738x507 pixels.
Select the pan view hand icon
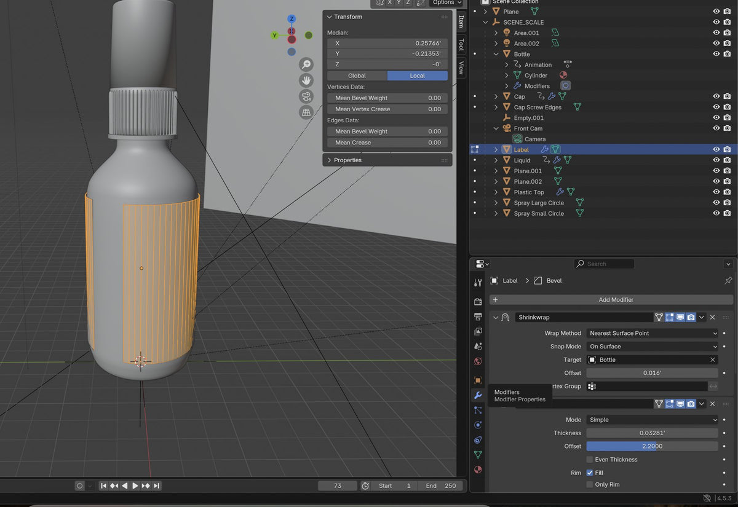point(306,81)
